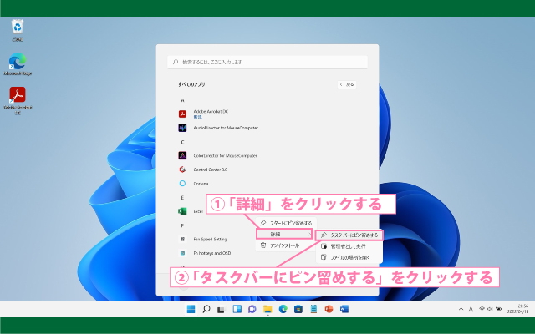Image resolution: width=535 pixels, height=334 pixels.
Task: Click the back button in all apps
Action: pos(347,84)
